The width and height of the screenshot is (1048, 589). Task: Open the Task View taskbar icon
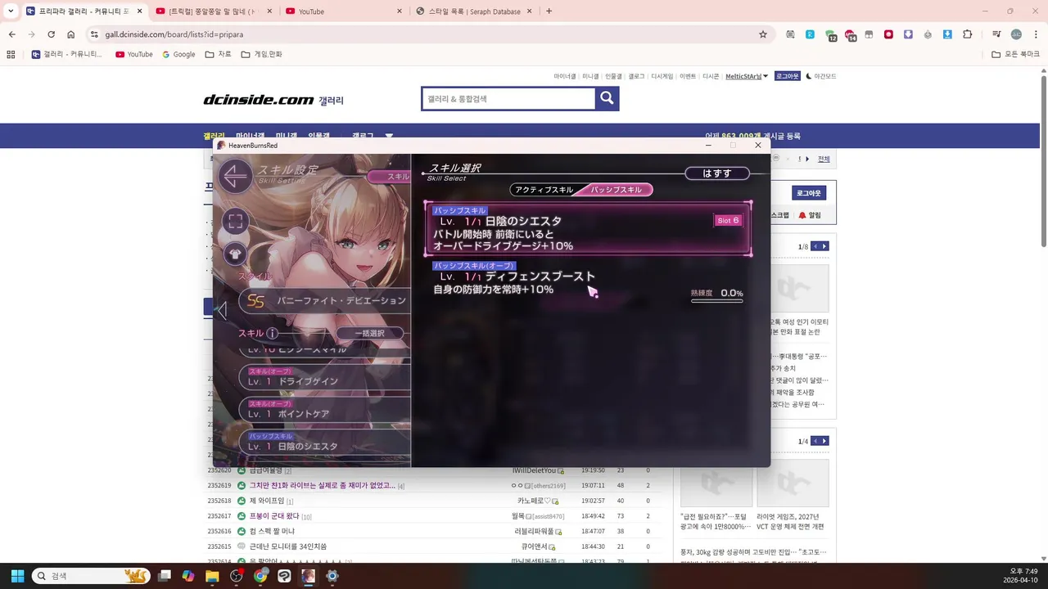click(x=165, y=576)
